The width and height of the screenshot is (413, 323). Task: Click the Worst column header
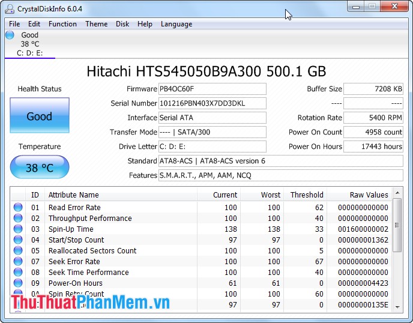point(262,195)
